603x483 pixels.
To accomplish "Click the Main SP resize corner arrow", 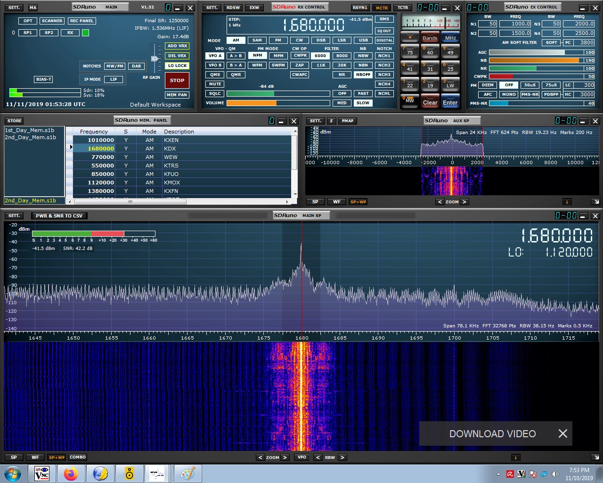I will point(595,457).
